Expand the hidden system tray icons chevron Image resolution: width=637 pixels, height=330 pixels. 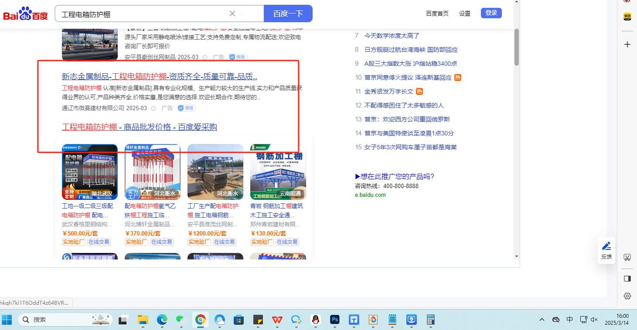[542, 320]
